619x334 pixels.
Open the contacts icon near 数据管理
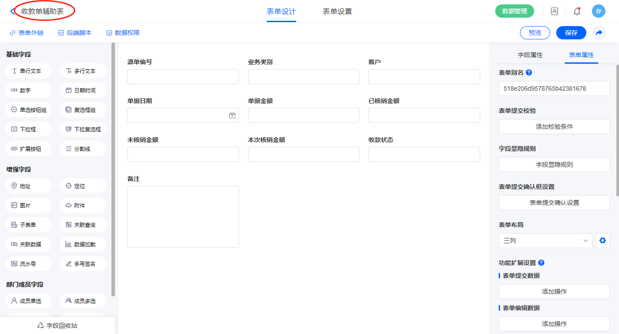tap(554, 12)
